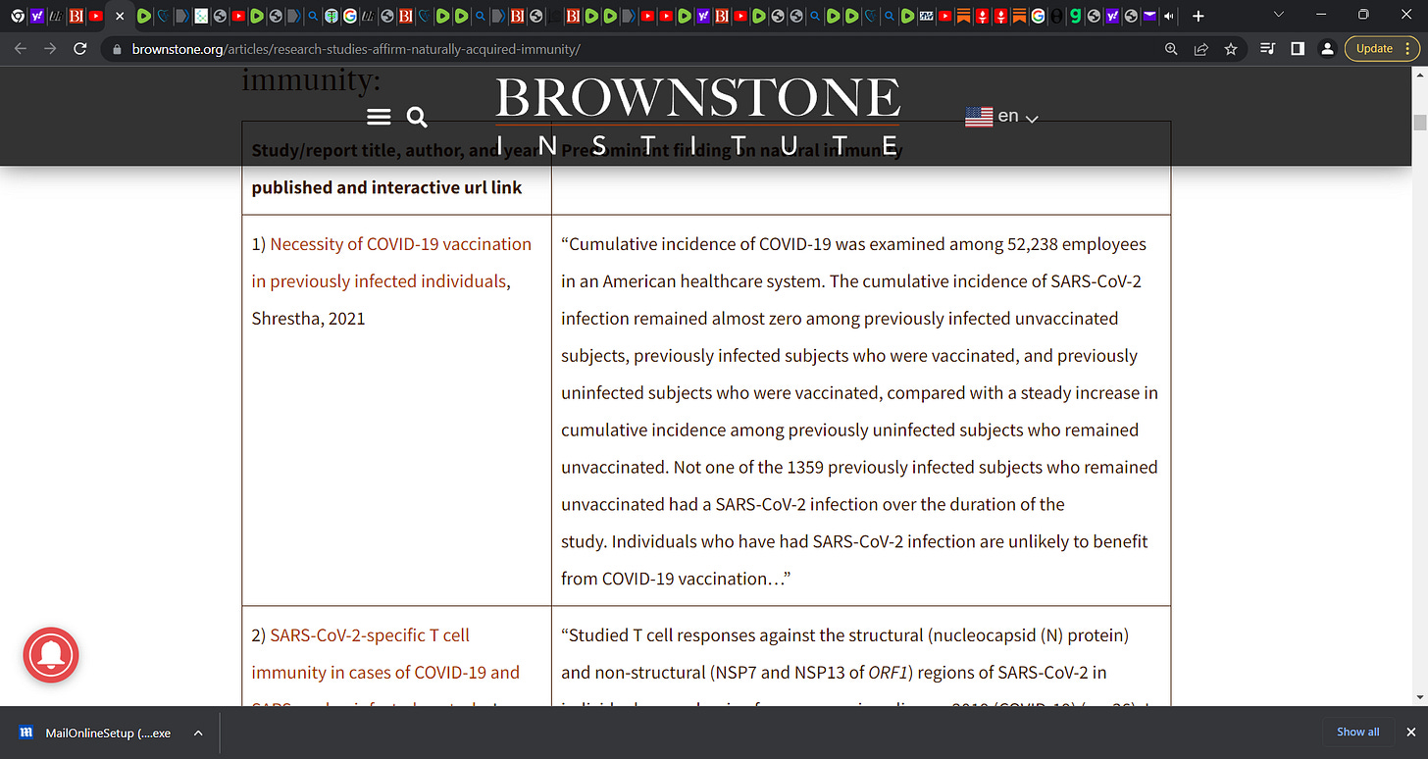Click 'Show all' downloads

coord(1357,732)
